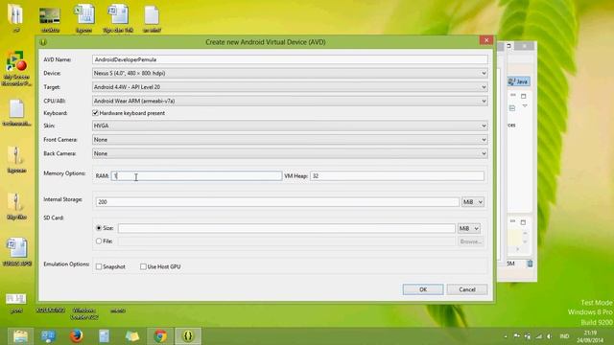This screenshot has height=345, width=614.
Task: Open the SD Card MiB unit dropdown
Action: 469,228
